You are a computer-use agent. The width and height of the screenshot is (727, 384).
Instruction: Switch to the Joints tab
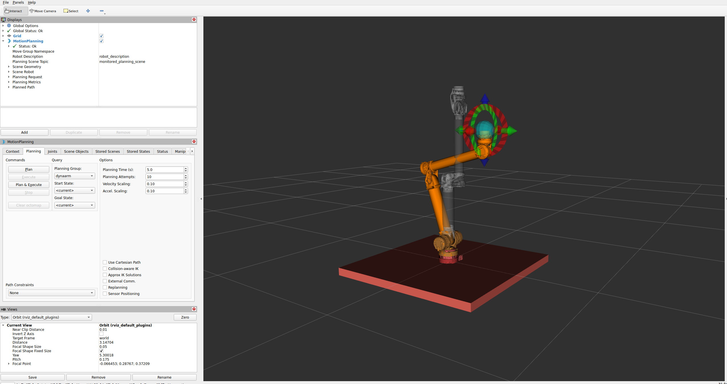(52, 151)
